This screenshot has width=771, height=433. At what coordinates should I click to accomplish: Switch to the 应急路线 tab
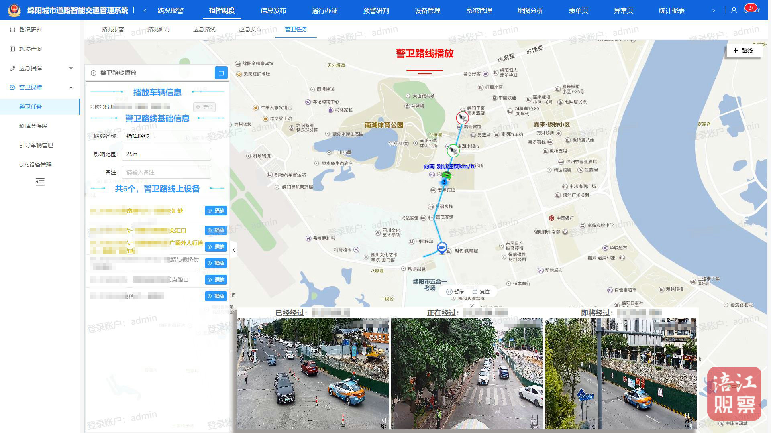pyautogui.click(x=204, y=29)
